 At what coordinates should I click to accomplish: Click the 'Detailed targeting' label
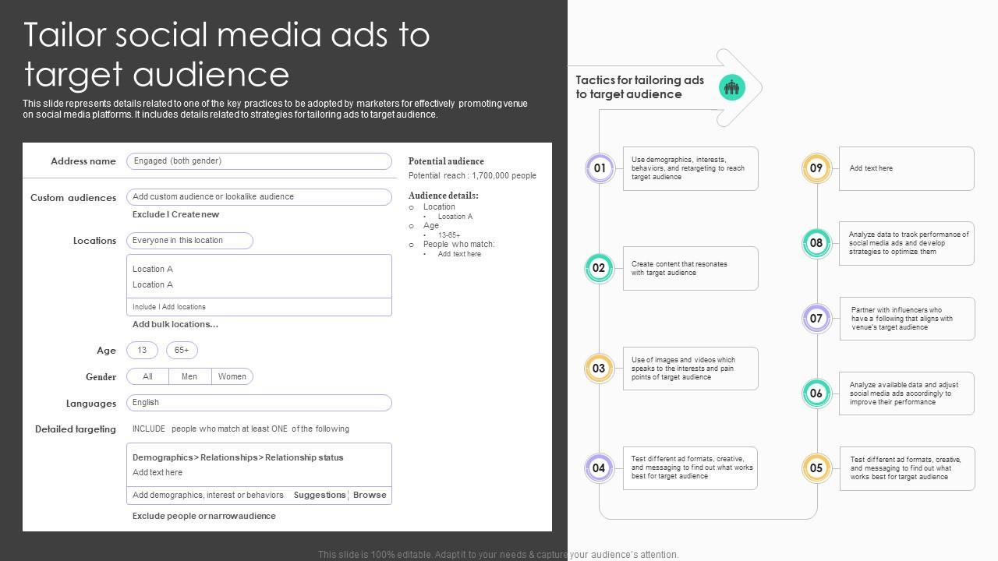[76, 429]
